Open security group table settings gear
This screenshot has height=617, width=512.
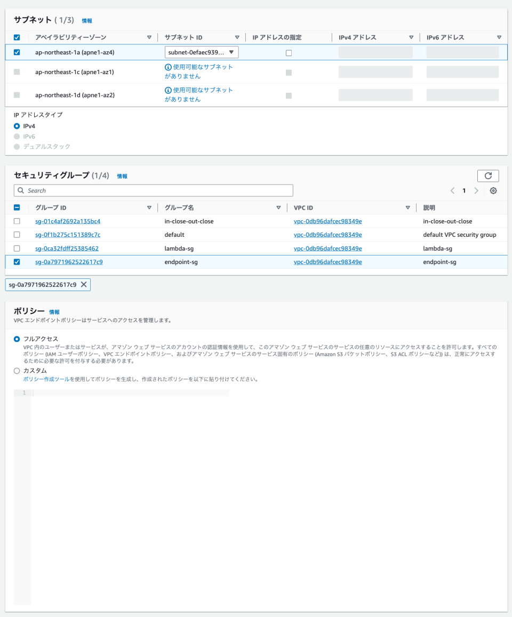pos(493,191)
